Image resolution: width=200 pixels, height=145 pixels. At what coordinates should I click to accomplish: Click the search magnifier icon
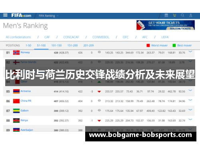[x=182, y=15]
